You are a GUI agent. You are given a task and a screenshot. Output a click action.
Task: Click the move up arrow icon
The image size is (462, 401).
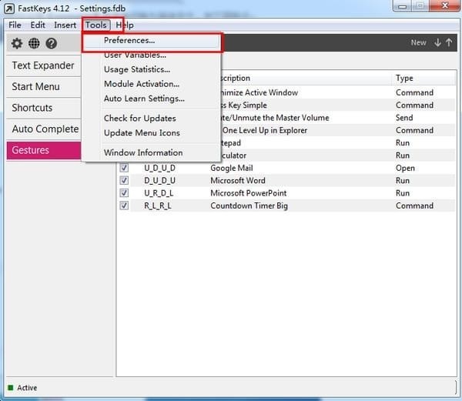coord(449,42)
